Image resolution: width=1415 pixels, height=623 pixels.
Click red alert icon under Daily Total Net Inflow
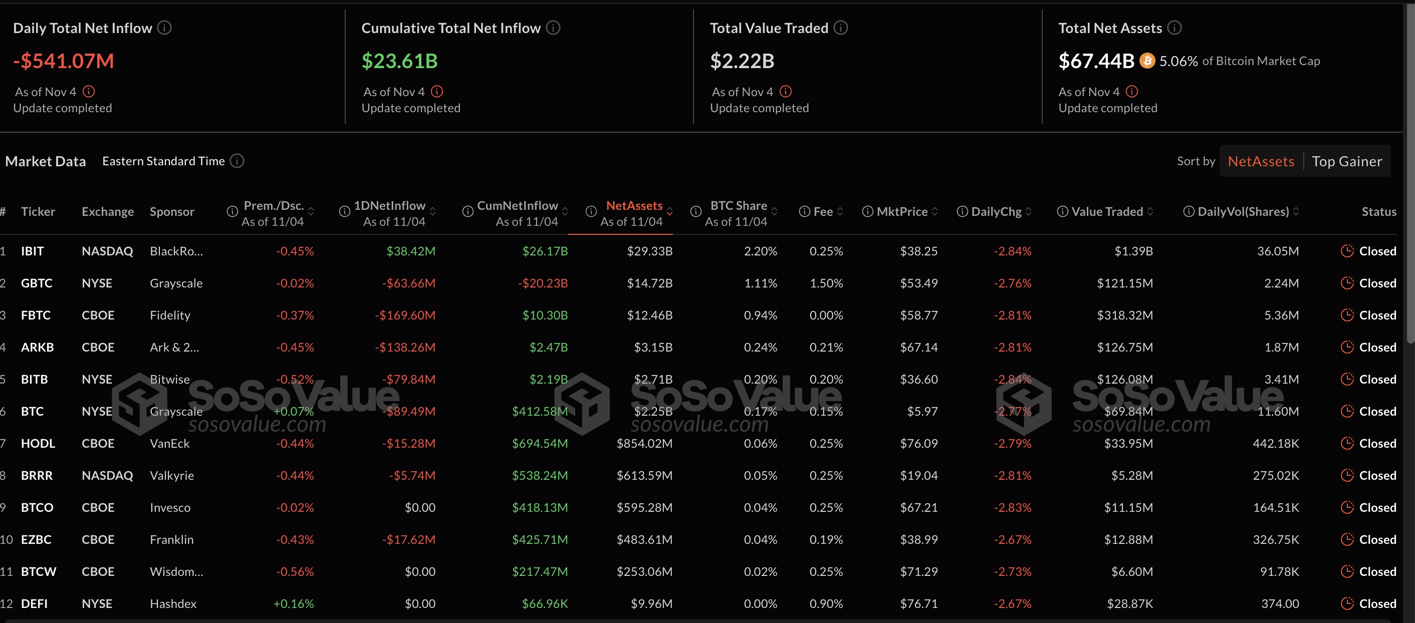pos(88,91)
